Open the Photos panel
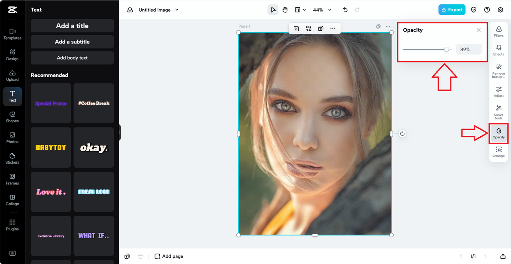511x264 pixels. [12, 138]
